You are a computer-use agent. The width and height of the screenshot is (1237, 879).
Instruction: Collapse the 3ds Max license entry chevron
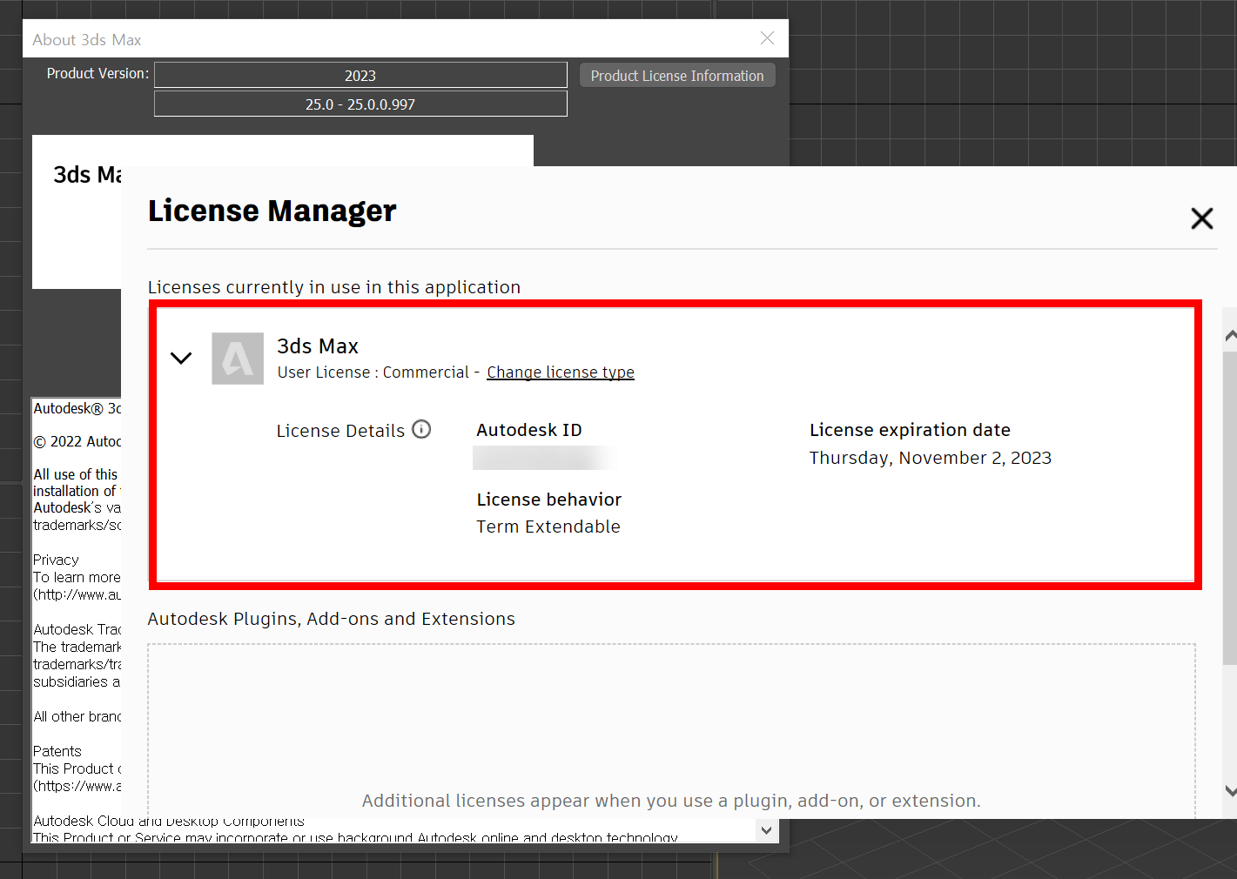click(x=181, y=358)
